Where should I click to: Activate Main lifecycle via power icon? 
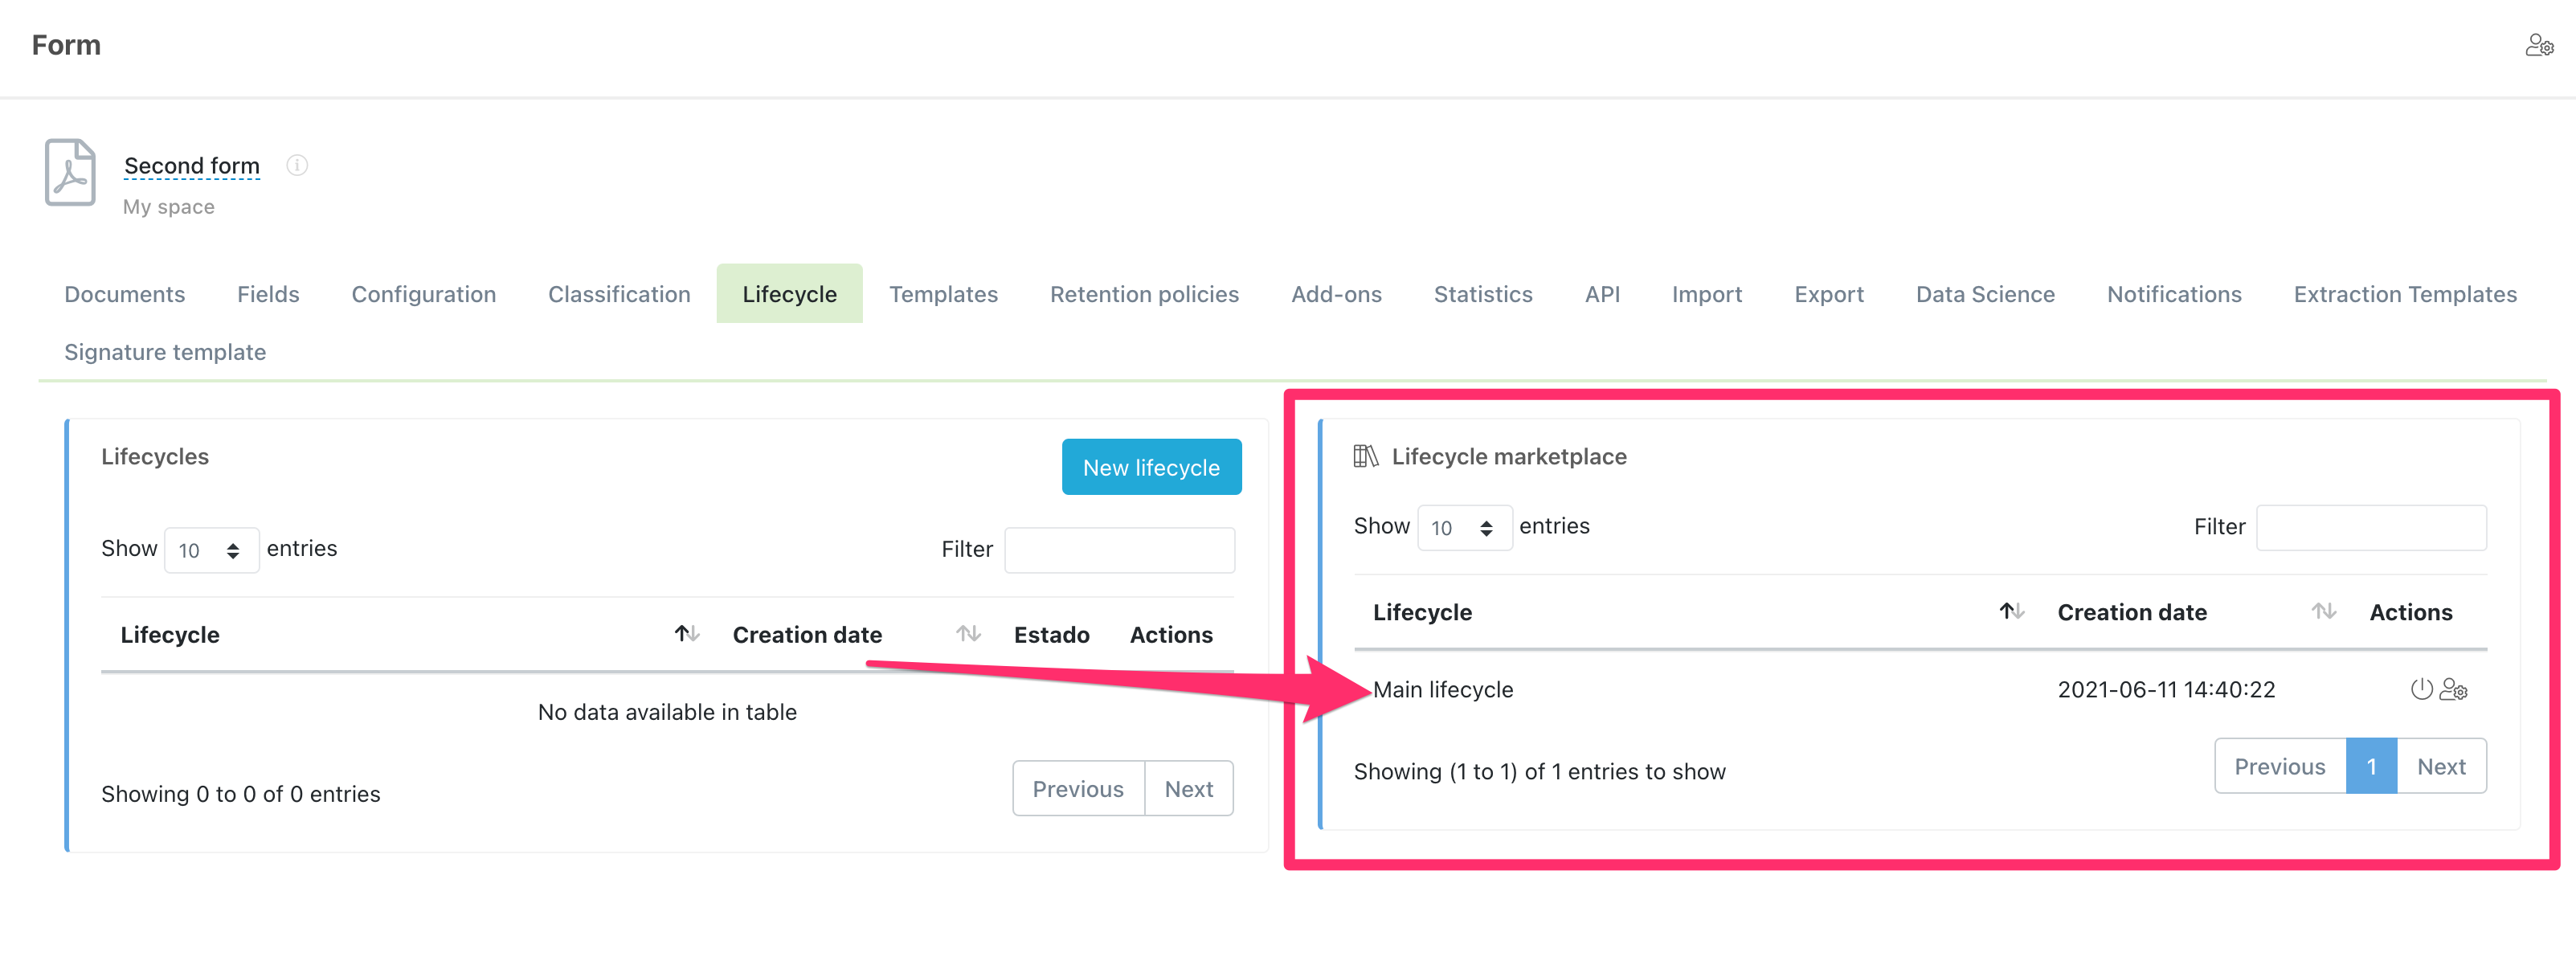[2421, 689]
